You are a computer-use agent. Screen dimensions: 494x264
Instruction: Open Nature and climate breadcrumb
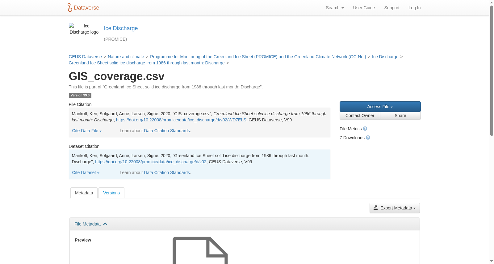coord(126,57)
